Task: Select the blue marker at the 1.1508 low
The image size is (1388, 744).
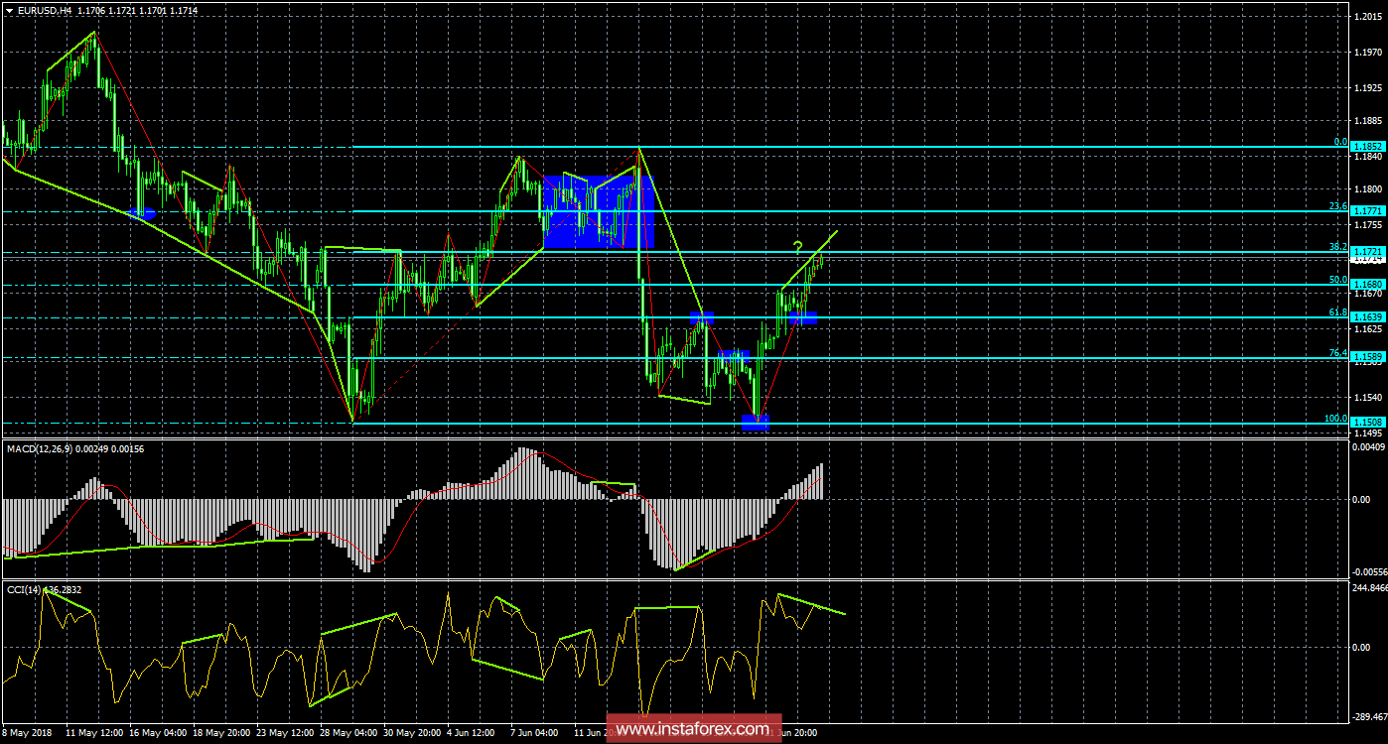Action: tap(756, 422)
